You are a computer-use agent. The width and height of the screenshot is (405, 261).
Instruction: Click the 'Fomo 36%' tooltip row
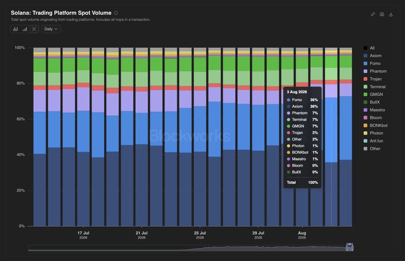pyautogui.click(x=302, y=100)
